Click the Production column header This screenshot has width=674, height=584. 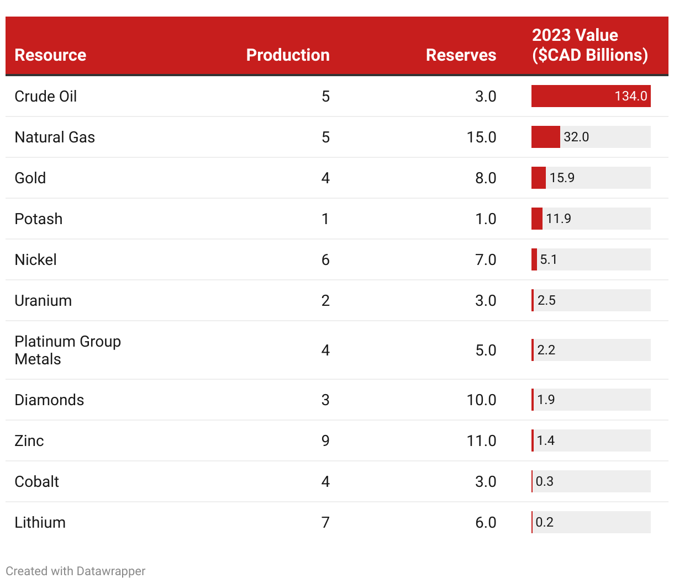point(287,55)
